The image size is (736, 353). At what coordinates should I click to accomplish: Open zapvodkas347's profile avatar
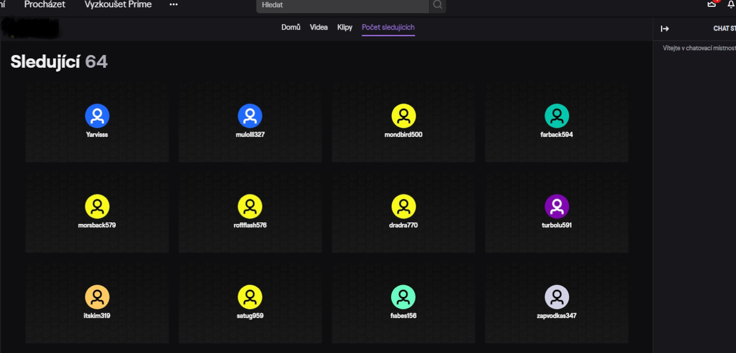[x=556, y=297]
